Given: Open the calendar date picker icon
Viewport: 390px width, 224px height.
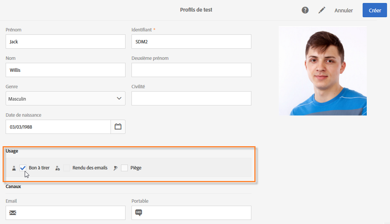Looking at the screenshot, I should [118, 127].
